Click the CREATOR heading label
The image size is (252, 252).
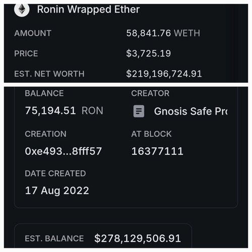coord(150,93)
